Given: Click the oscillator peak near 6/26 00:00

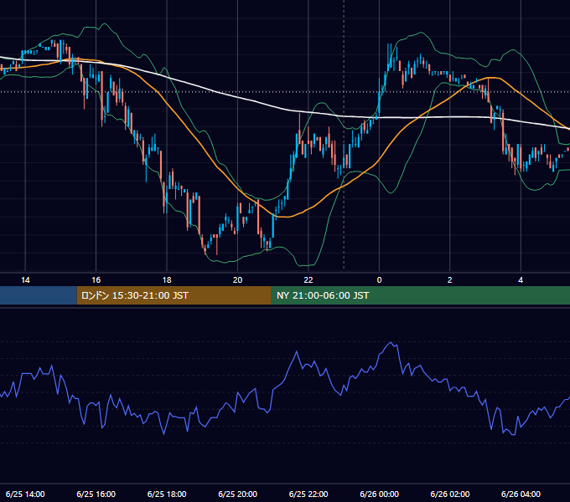Looking at the screenshot, I should (x=391, y=342).
